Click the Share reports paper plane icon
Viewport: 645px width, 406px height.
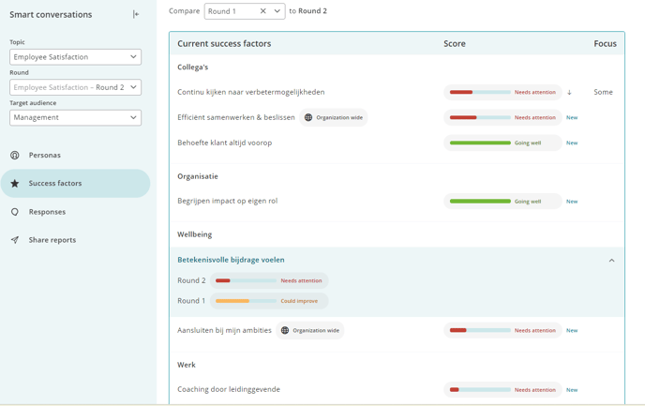(15, 240)
